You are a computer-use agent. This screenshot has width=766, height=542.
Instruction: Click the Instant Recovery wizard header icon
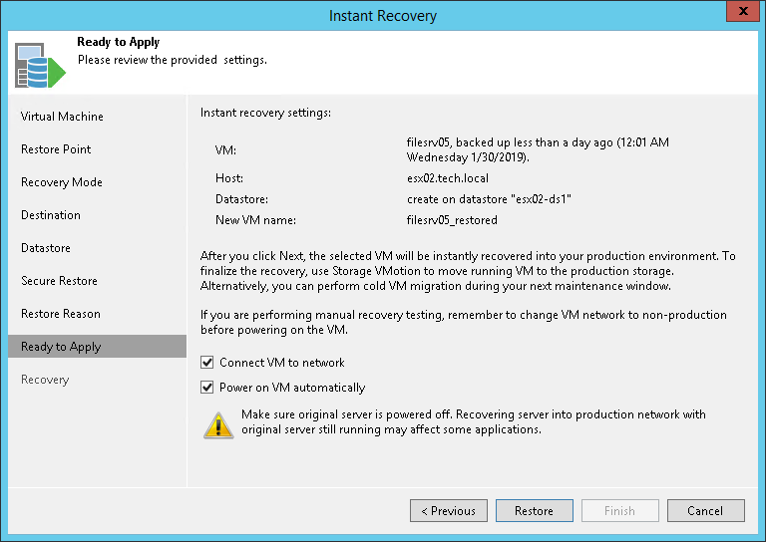click(40, 65)
